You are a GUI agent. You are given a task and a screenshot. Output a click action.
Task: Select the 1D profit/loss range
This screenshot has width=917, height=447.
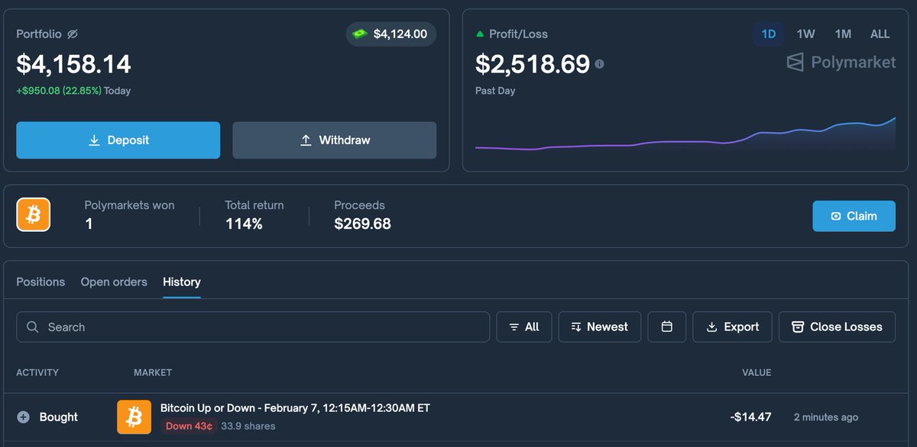coord(769,34)
